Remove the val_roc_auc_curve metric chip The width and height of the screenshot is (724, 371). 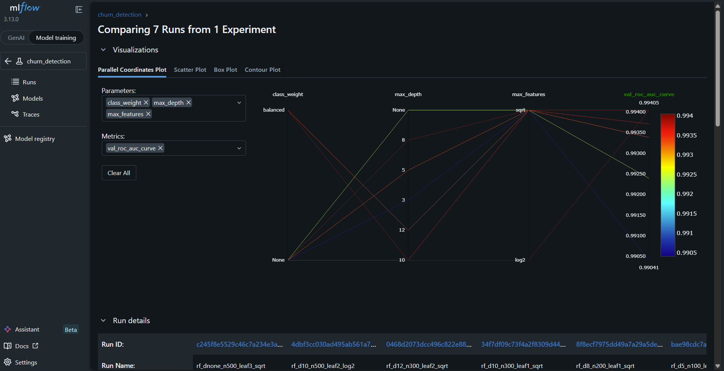pyautogui.click(x=161, y=148)
